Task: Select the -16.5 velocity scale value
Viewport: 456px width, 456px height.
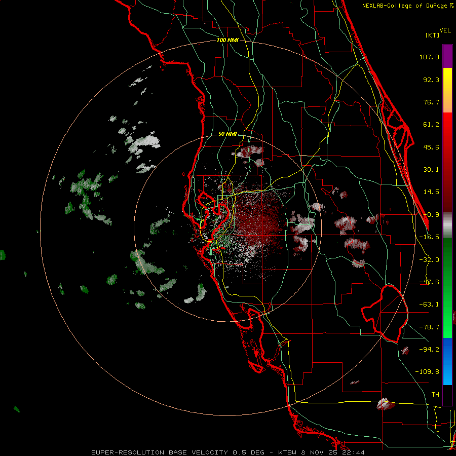Action: 429,237
